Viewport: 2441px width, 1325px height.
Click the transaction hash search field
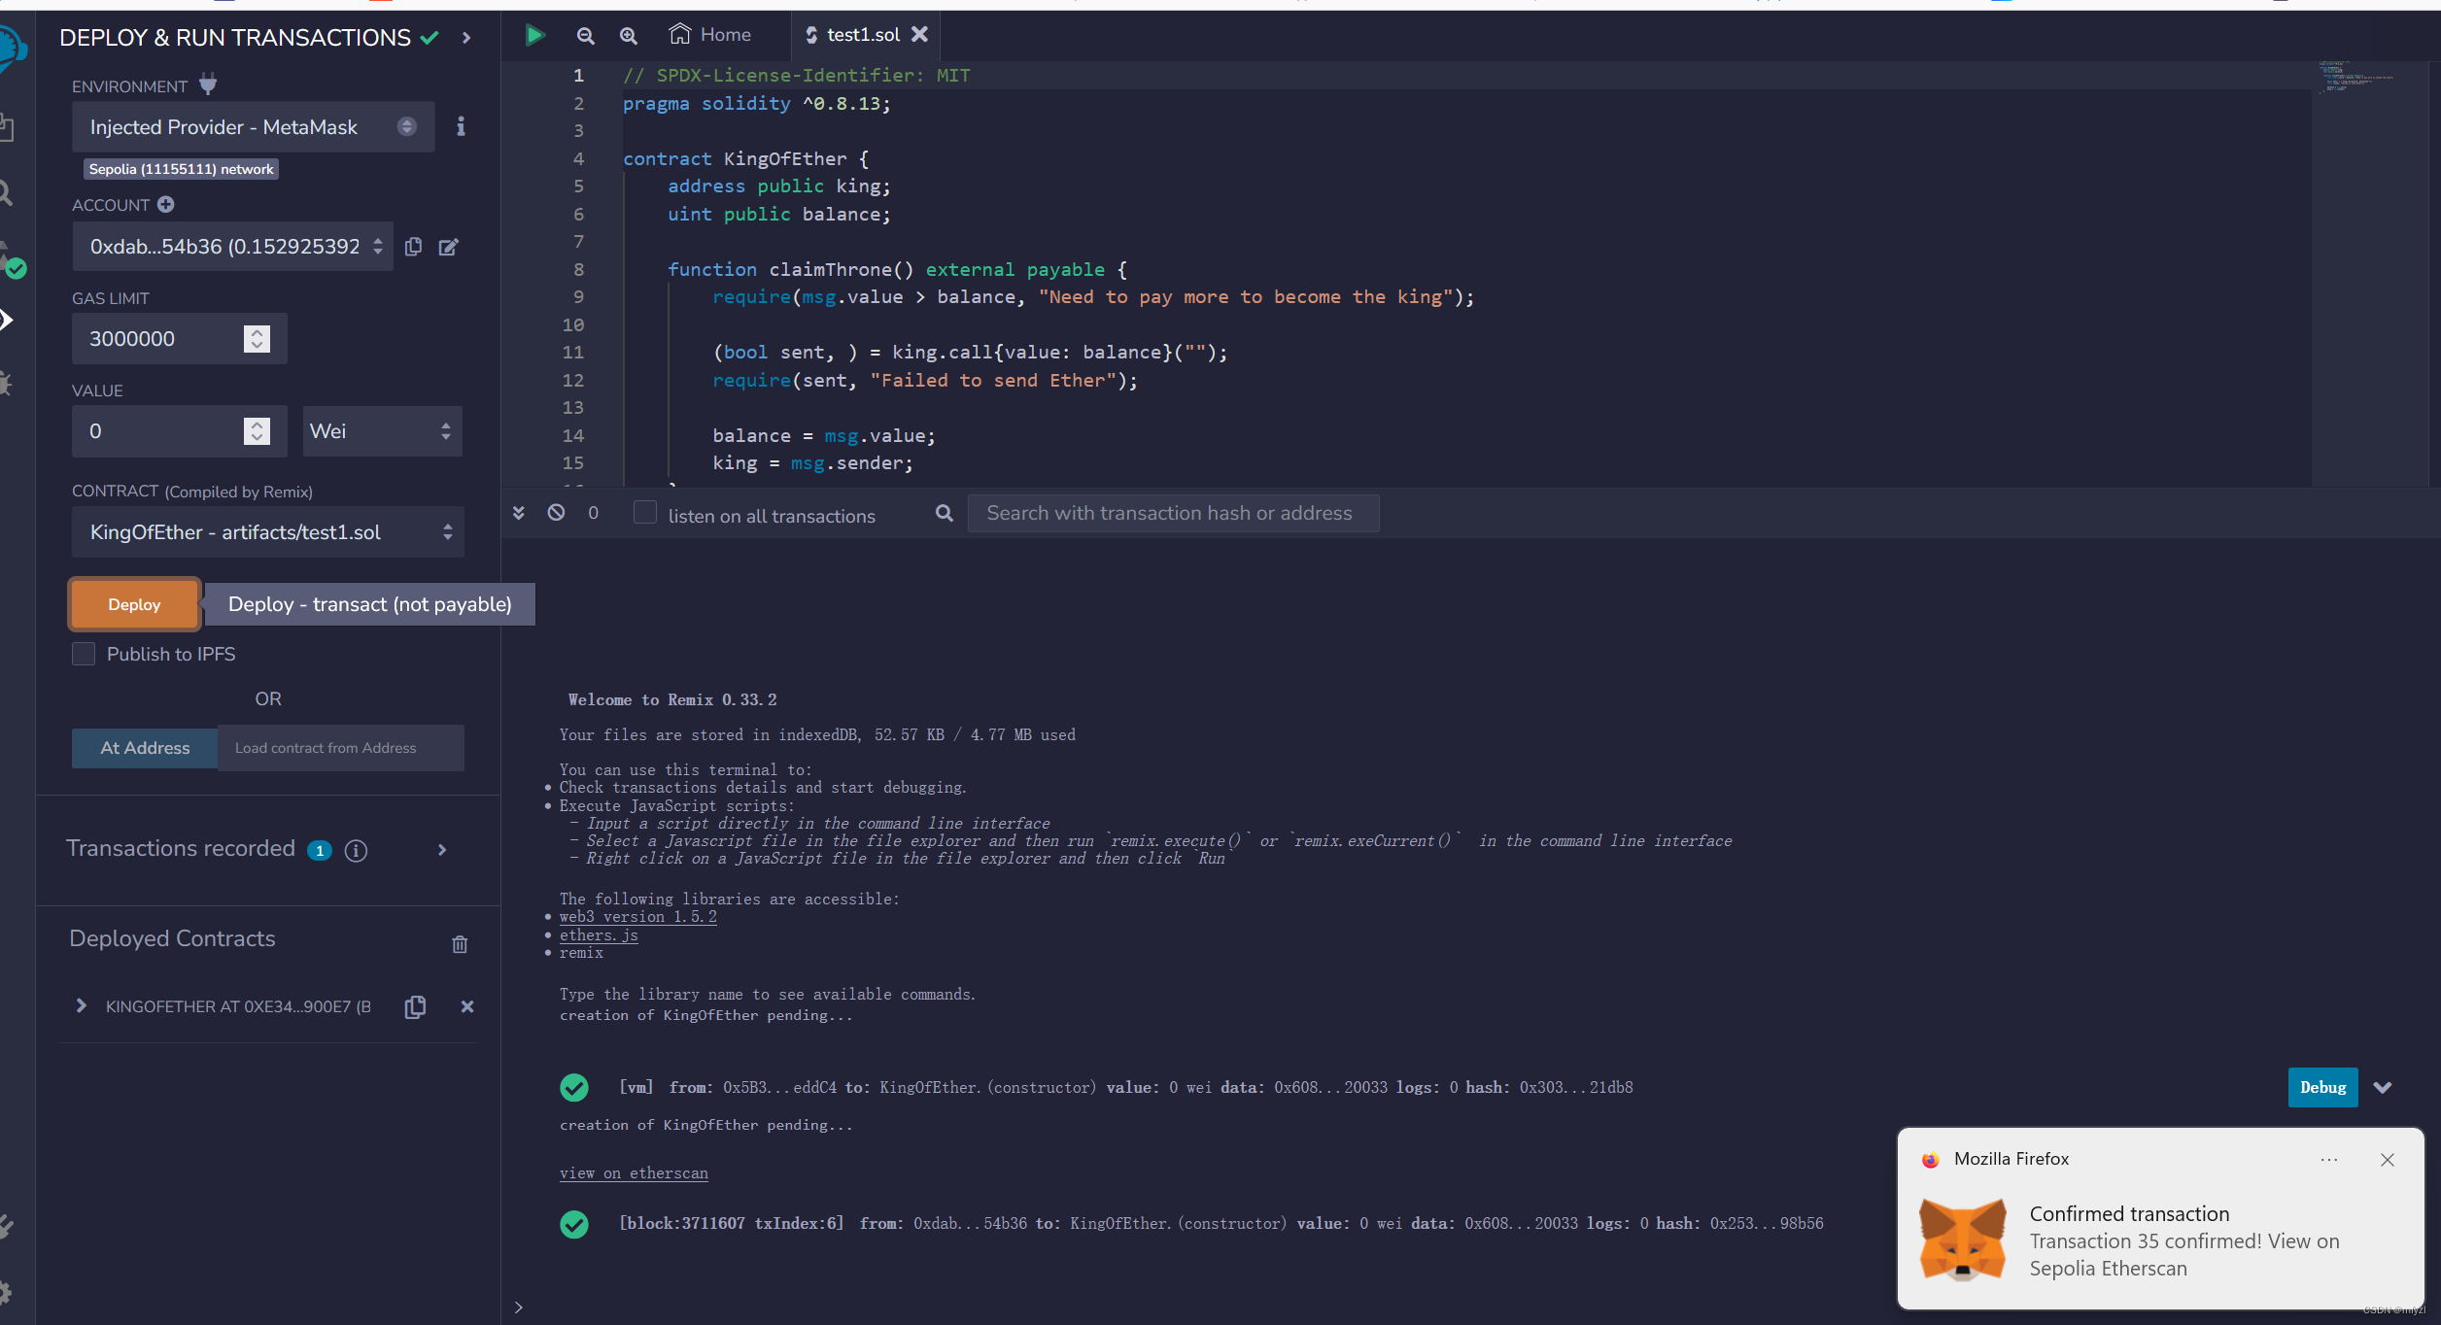pos(1172,513)
